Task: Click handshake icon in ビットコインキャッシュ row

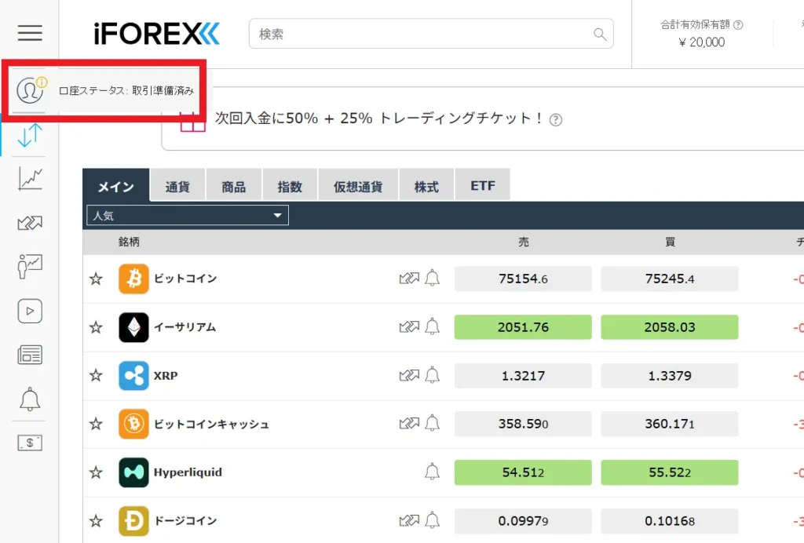Action: 409,423
